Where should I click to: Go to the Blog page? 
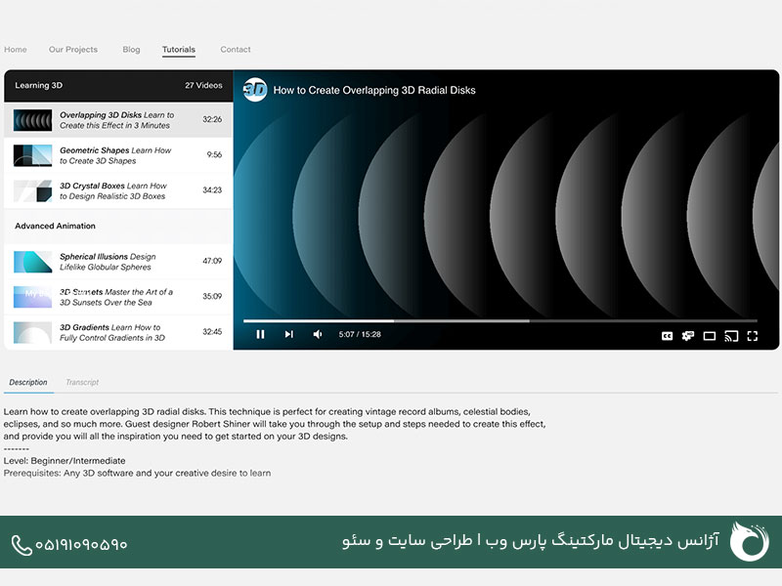pos(131,50)
